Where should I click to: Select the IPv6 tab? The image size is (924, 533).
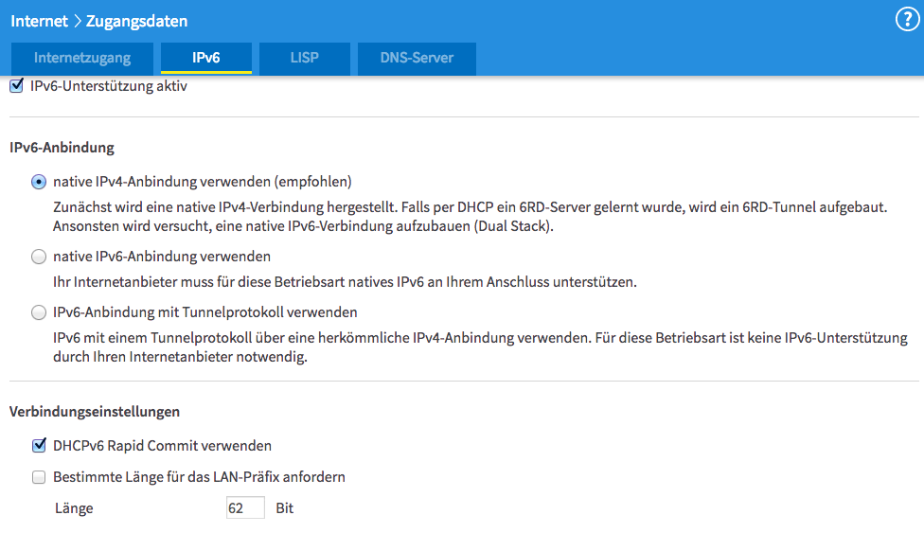click(205, 58)
